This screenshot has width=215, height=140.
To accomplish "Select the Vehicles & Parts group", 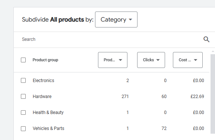I will (x=48, y=128).
